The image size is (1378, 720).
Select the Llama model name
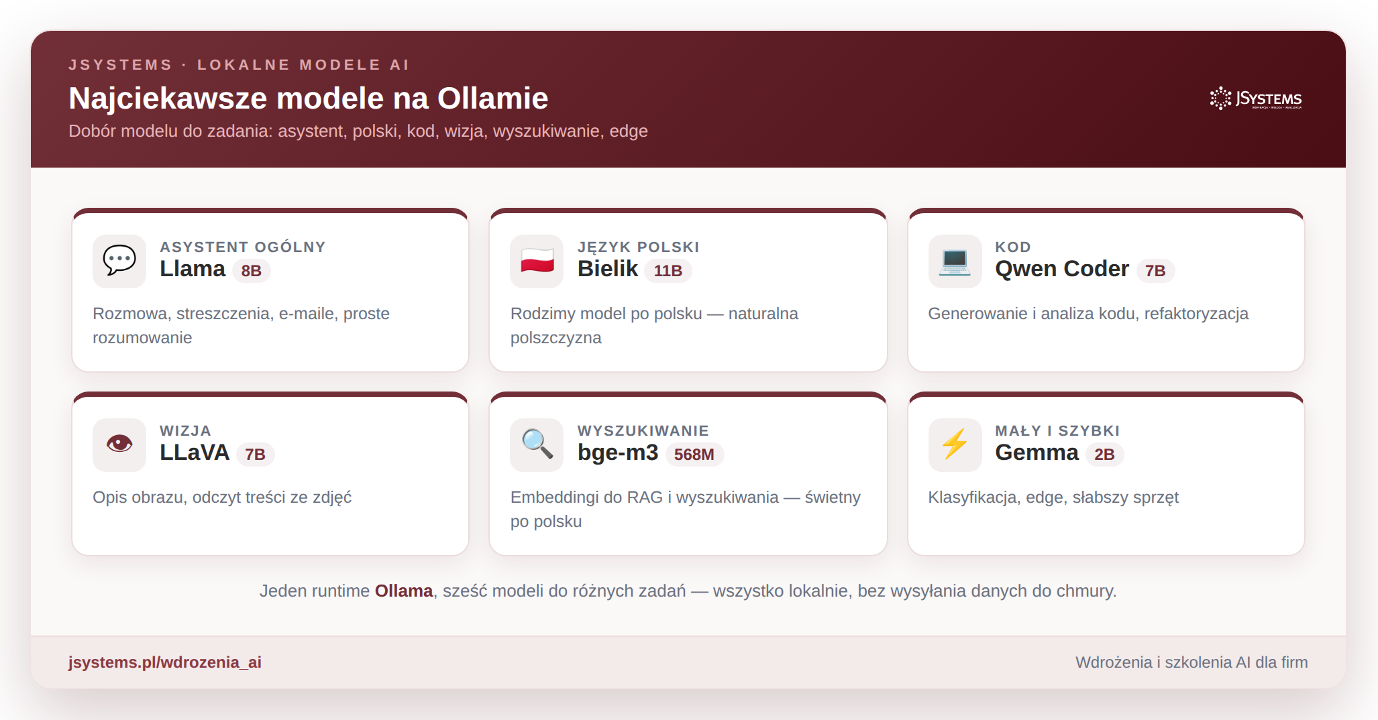tap(193, 269)
